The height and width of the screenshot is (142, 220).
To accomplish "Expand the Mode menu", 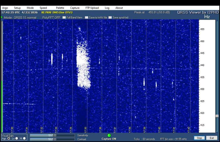I will (30, 8).
